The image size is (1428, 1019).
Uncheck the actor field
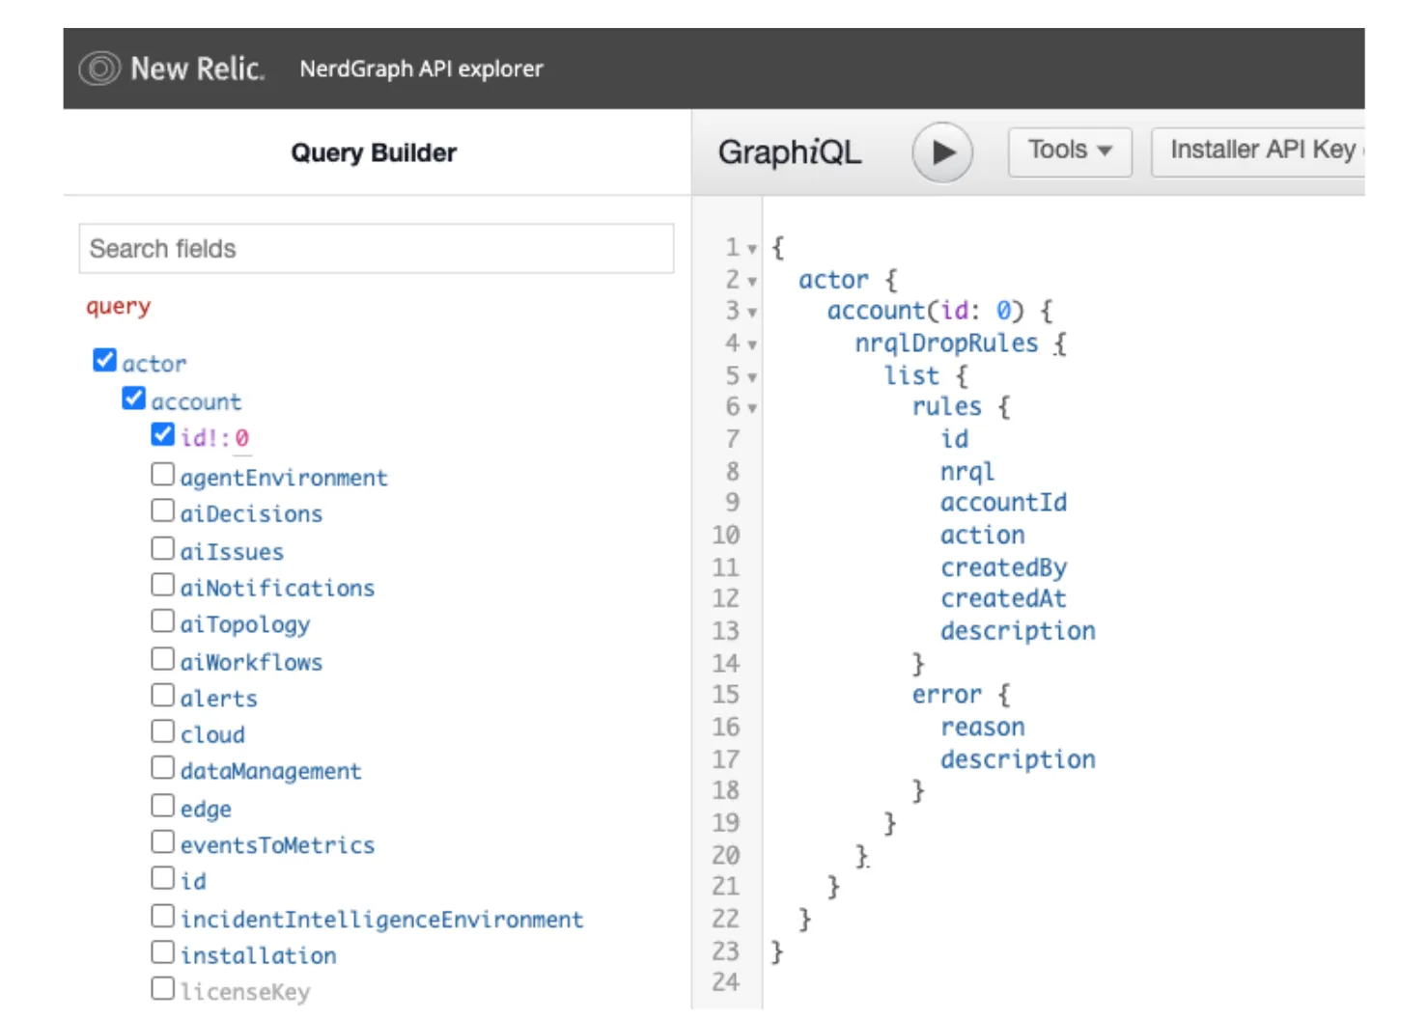point(104,360)
